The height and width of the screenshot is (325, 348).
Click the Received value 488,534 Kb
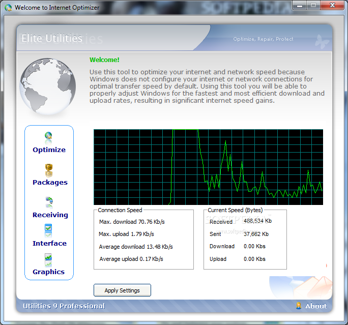click(257, 221)
